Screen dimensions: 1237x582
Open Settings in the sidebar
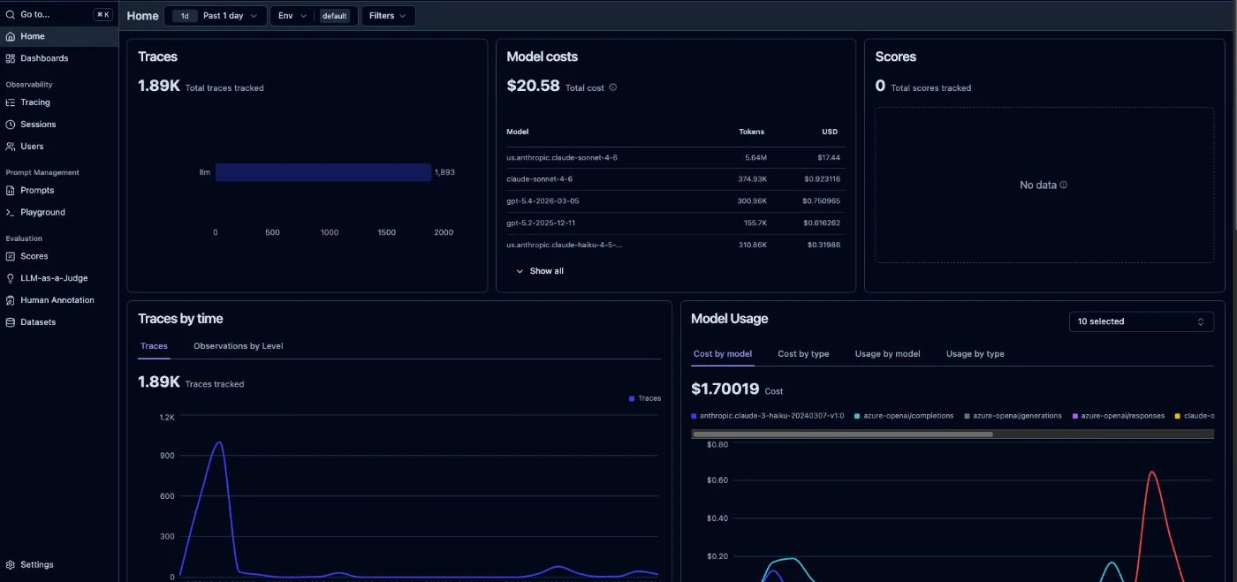pyautogui.click(x=59, y=564)
